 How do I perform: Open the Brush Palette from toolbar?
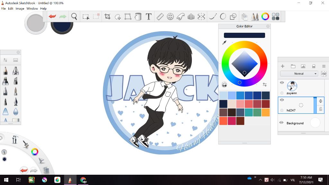(x=255, y=17)
